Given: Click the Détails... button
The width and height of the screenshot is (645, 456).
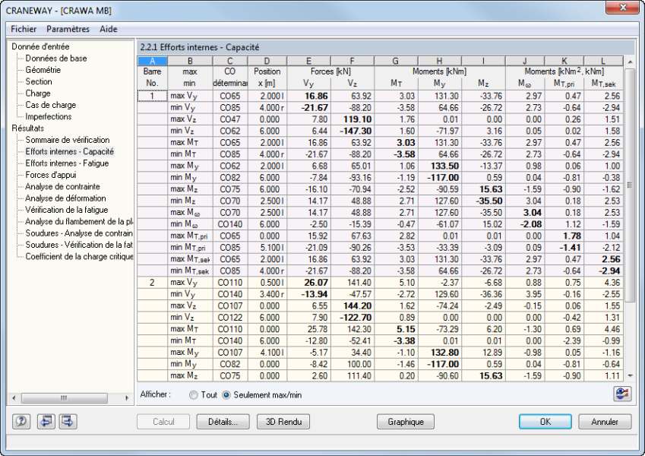Looking at the screenshot, I should (x=223, y=422).
